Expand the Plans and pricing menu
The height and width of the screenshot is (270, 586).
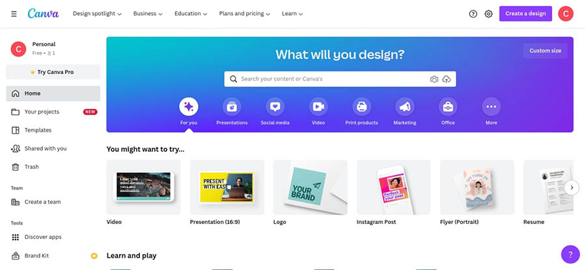(245, 14)
